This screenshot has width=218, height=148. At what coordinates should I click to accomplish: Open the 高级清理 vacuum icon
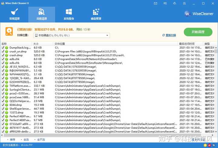41,12
